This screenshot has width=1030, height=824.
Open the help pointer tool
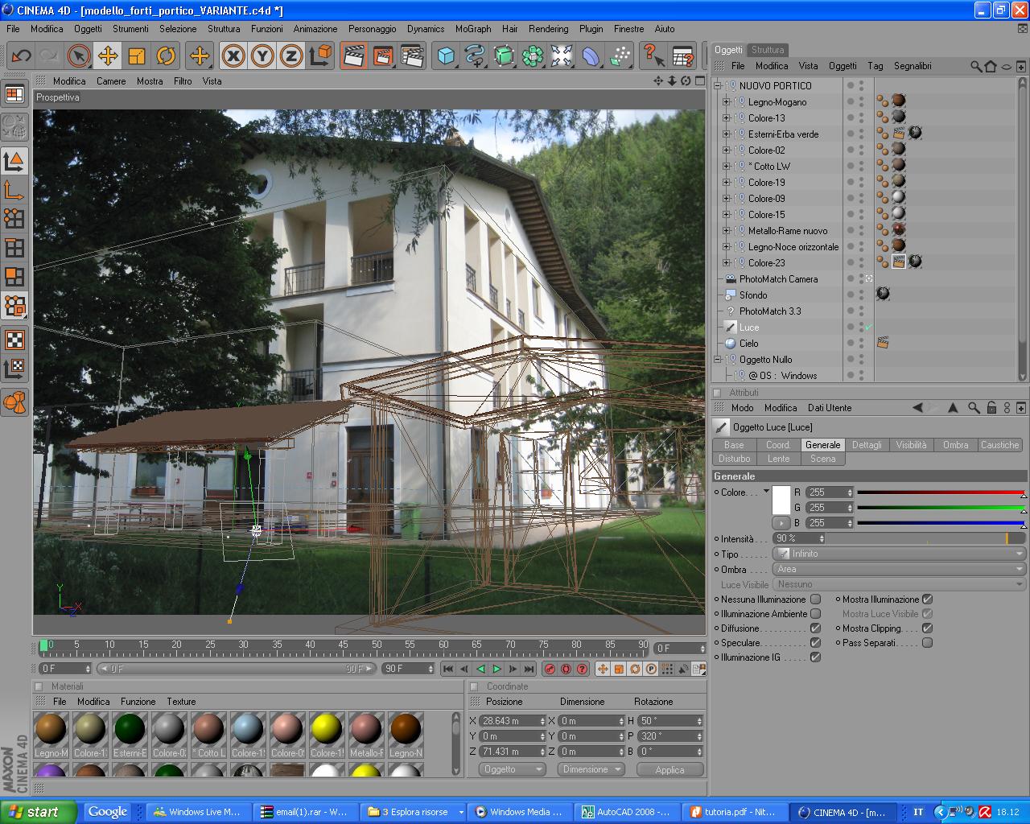[x=653, y=56]
